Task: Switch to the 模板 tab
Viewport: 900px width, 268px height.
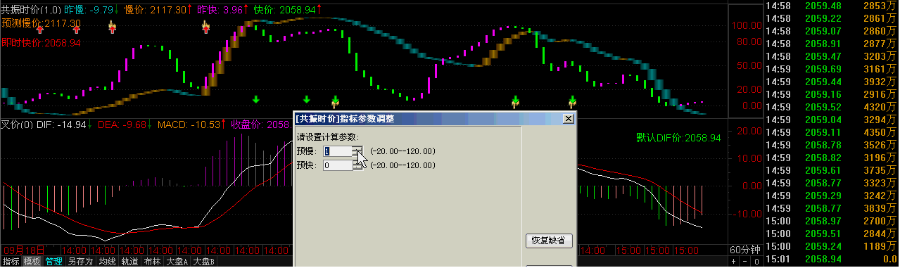Action: coord(32,262)
